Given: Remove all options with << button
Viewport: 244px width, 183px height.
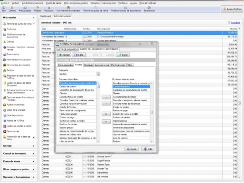Looking at the screenshot, I should click(106, 121).
